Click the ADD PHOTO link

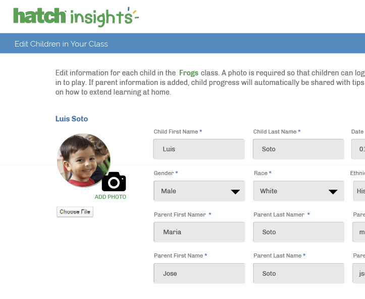(111, 197)
